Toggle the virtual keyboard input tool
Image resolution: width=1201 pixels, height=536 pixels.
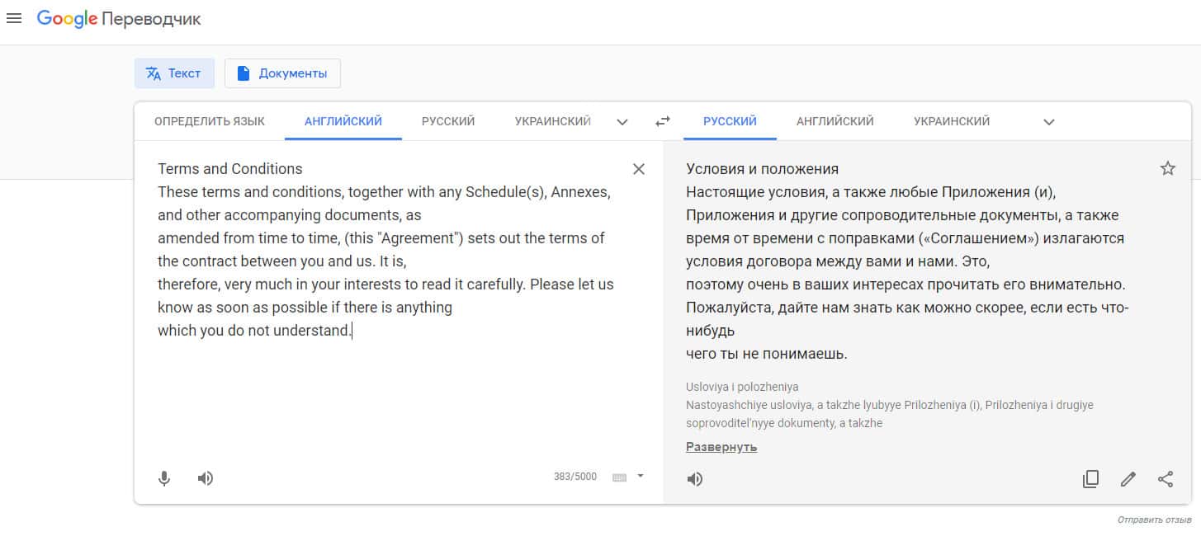[620, 477]
